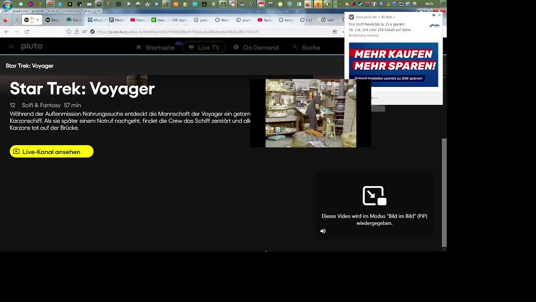Click the Picture-in-Picture icon in player
The height and width of the screenshot is (302, 536).
click(374, 196)
